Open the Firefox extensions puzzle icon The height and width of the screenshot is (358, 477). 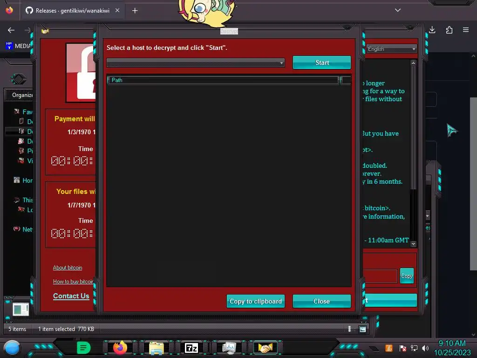[449, 30]
